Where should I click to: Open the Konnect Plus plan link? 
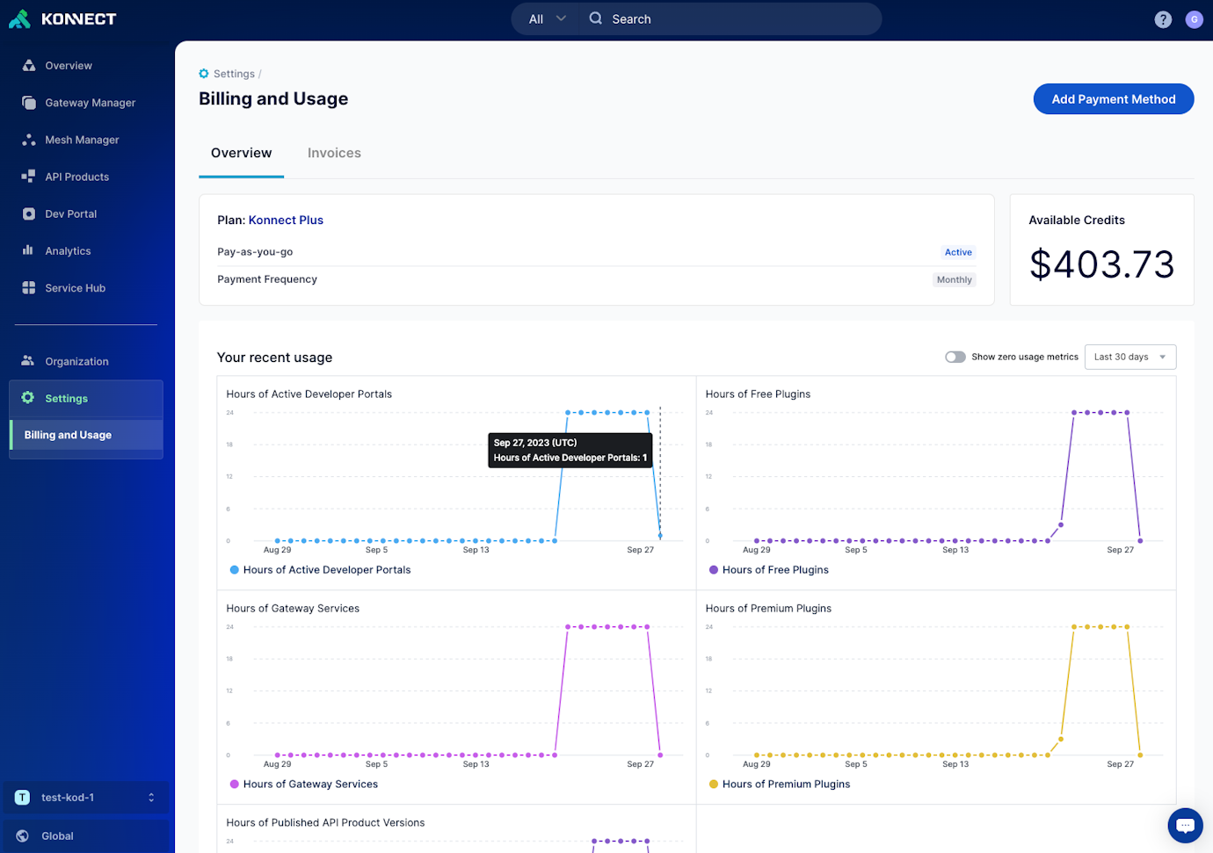(285, 220)
